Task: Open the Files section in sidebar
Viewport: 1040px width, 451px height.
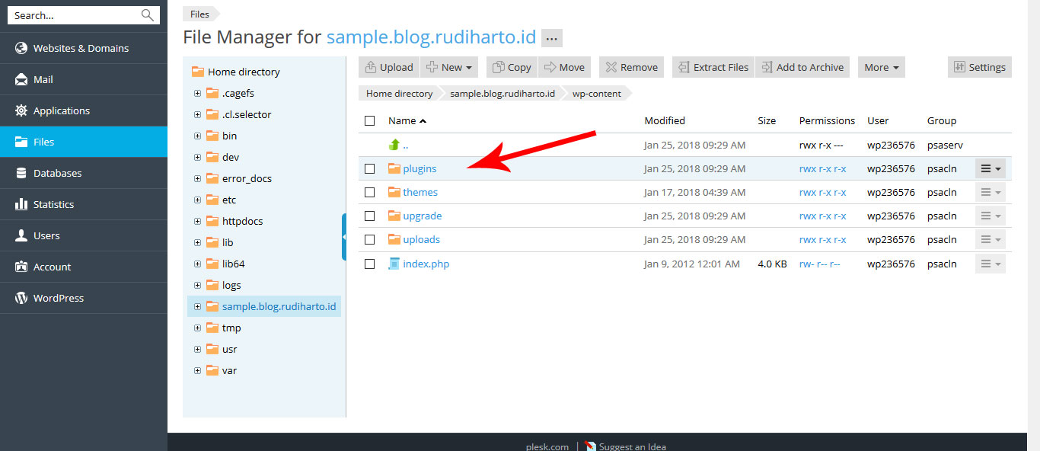Action: (x=84, y=142)
